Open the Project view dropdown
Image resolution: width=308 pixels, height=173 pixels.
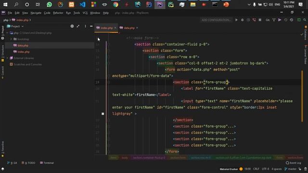coord(15,26)
